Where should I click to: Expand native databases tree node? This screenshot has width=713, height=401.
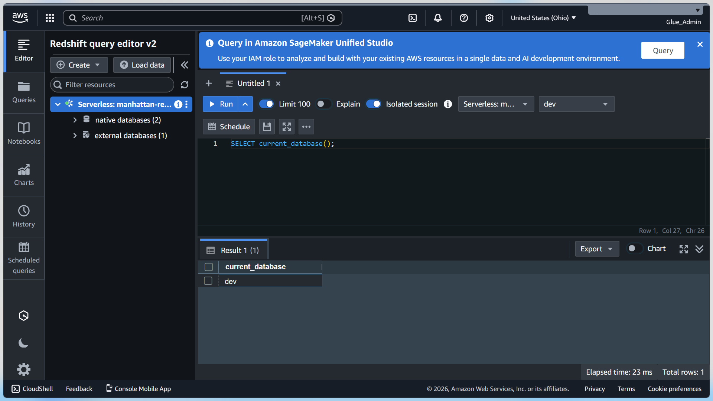click(x=75, y=120)
